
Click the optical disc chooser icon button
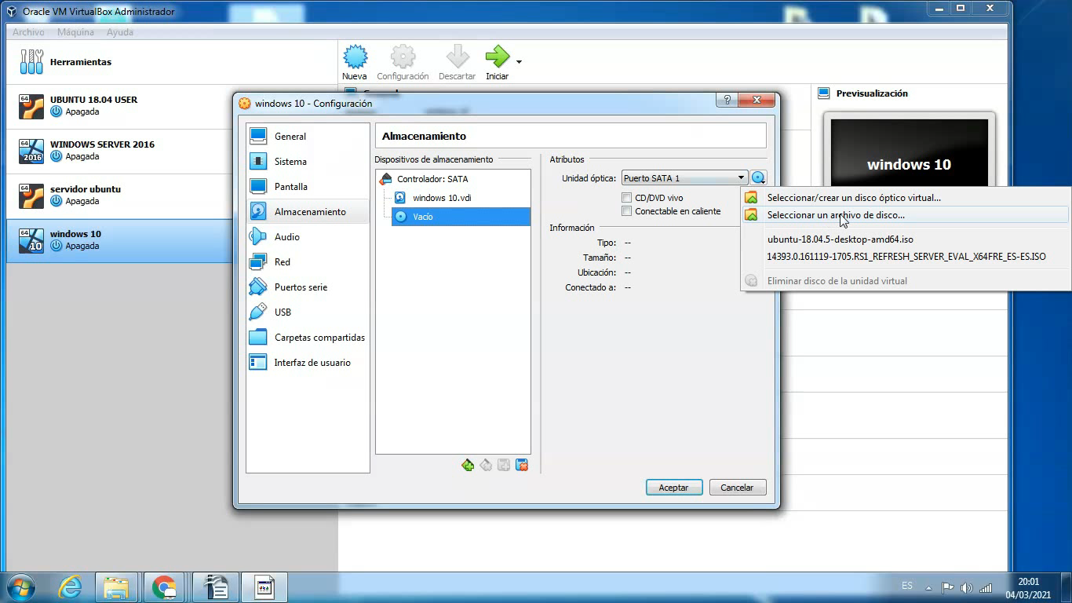tap(757, 178)
